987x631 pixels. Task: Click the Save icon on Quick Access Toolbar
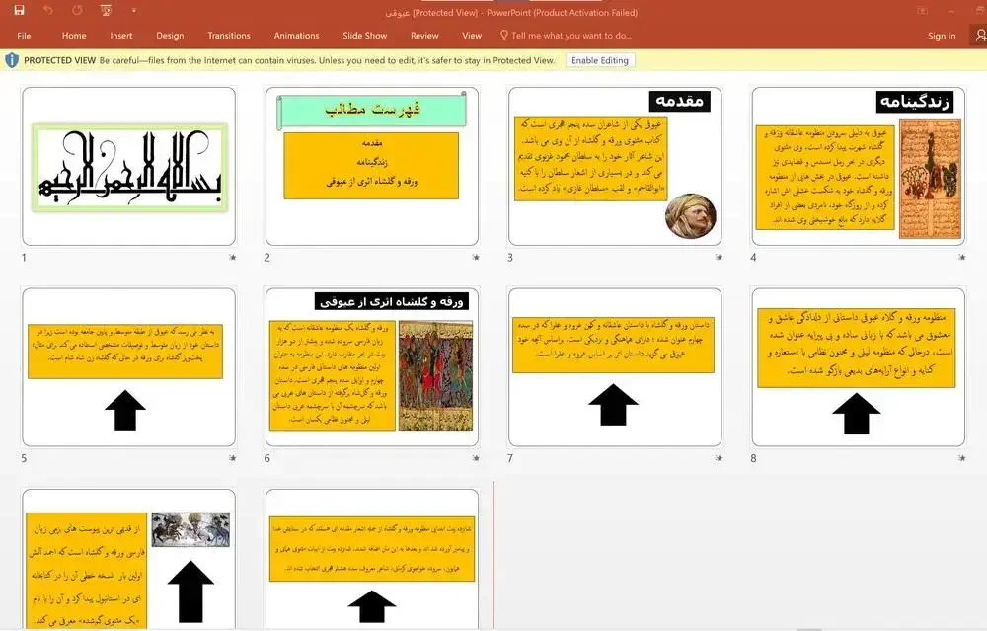coord(19,10)
